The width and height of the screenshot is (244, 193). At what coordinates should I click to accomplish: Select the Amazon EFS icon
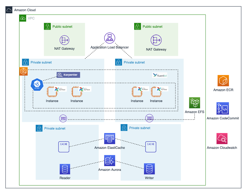(x=194, y=103)
